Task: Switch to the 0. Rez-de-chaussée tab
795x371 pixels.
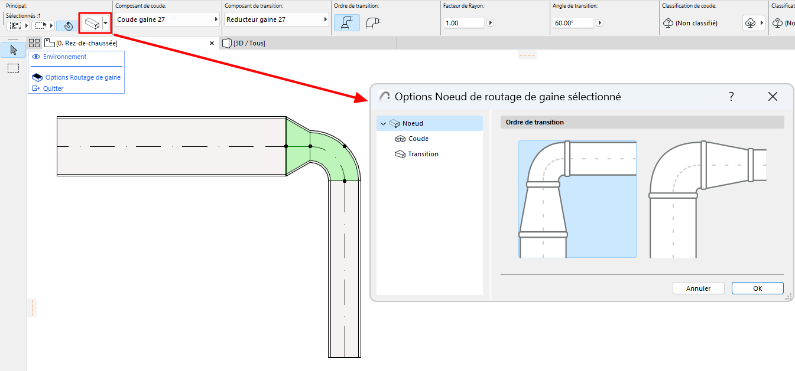Action: 86,43
